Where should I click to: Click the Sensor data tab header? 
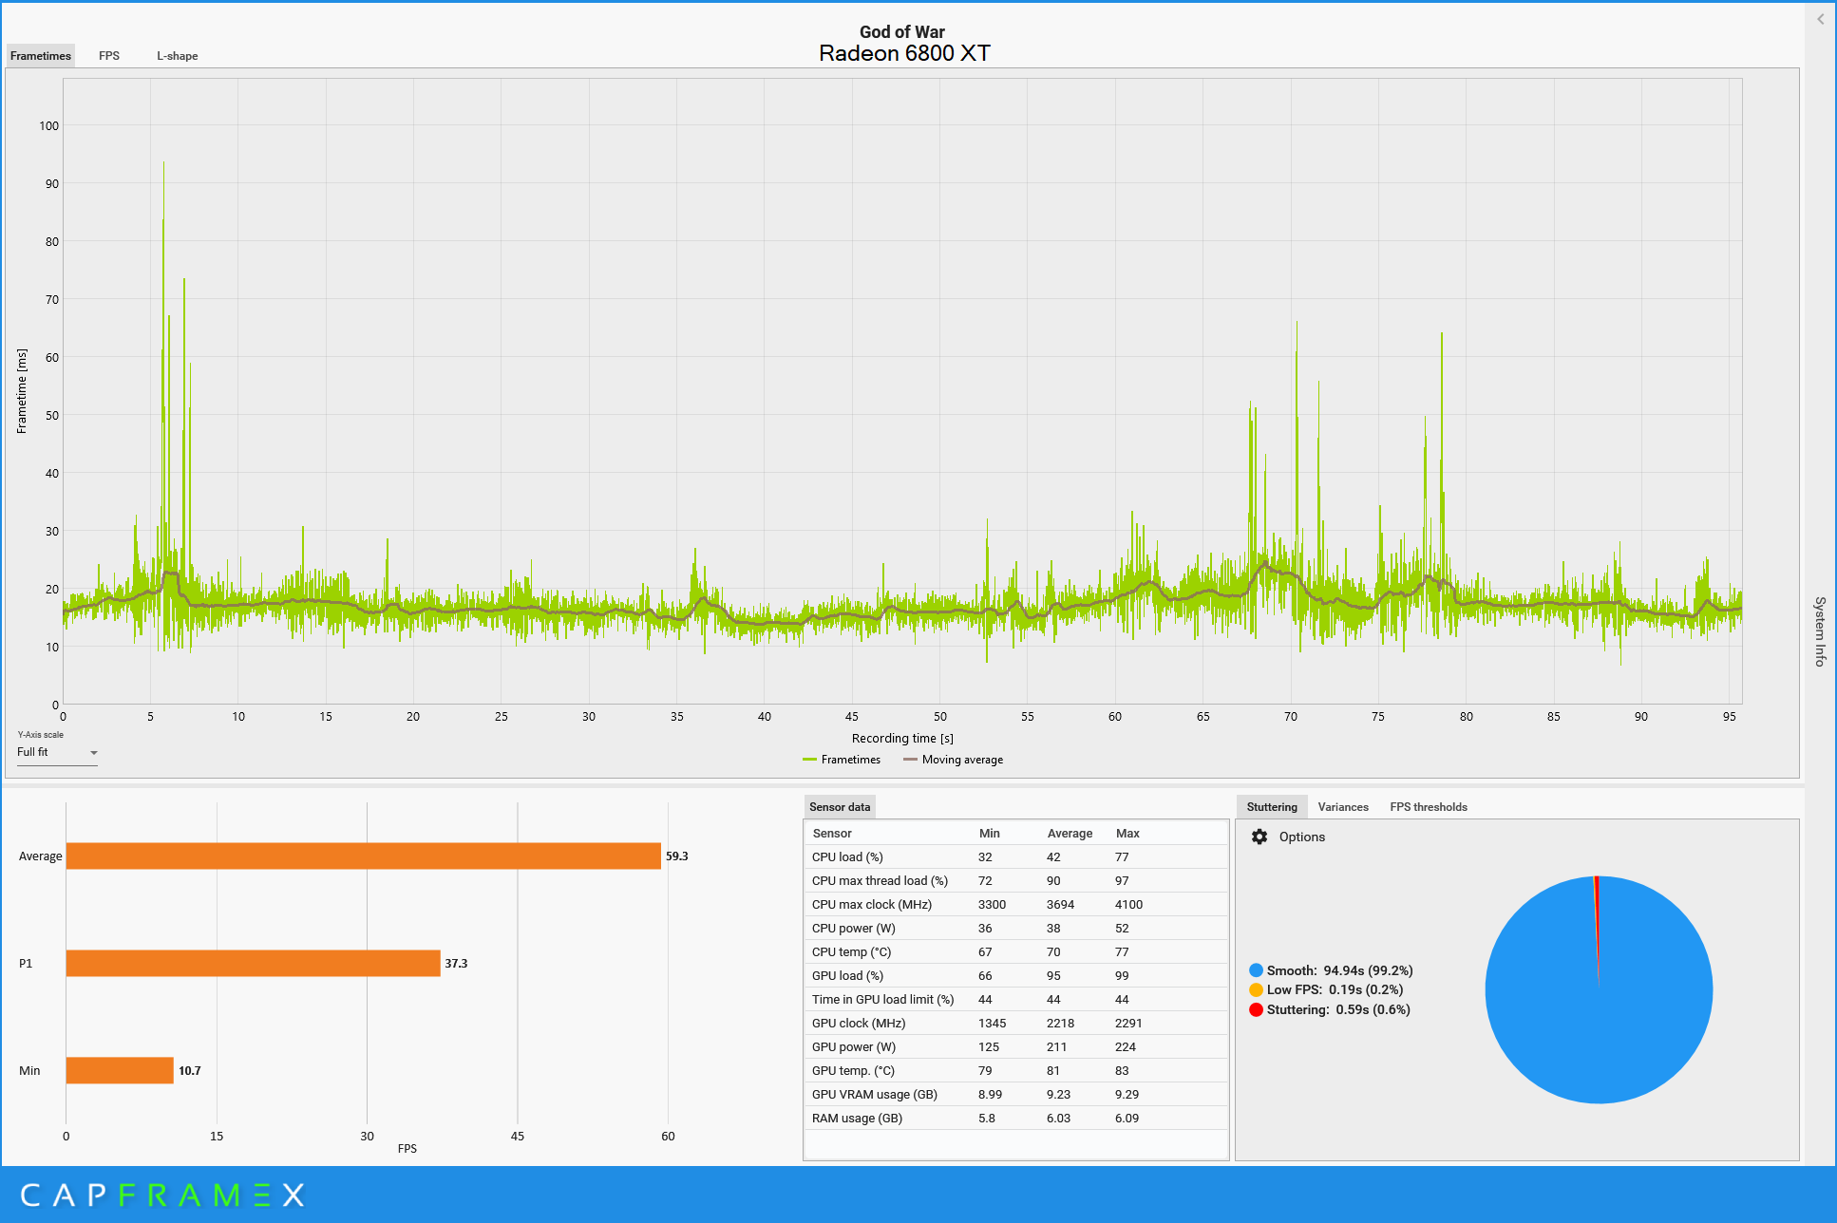(839, 807)
